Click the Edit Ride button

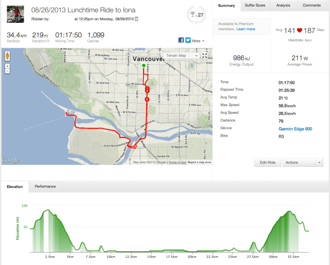pos(267,163)
